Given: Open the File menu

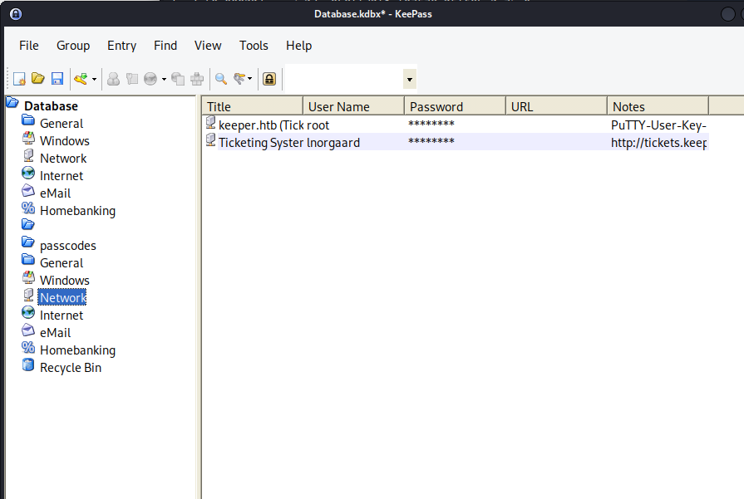Looking at the screenshot, I should pyautogui.click(x=29, y=46).
